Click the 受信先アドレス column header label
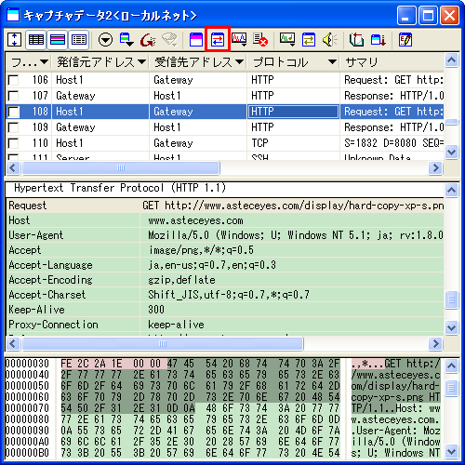The height and width of the screenshot is (465, 465). point(193,62)
